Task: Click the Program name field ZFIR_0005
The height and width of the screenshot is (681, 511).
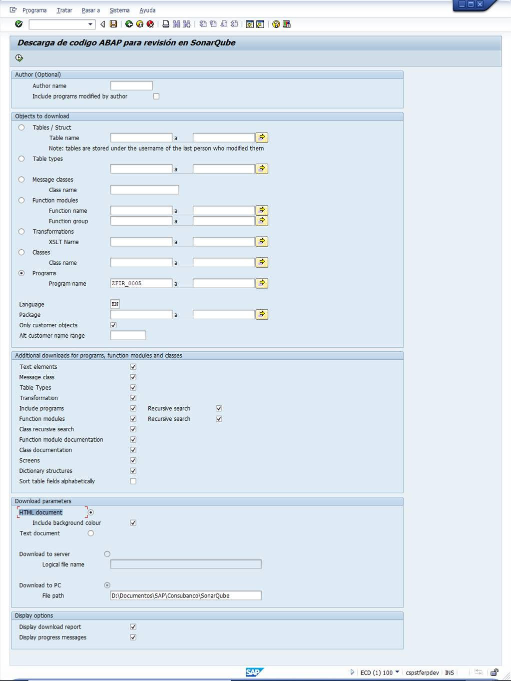Action: click(x=141, y=283)
